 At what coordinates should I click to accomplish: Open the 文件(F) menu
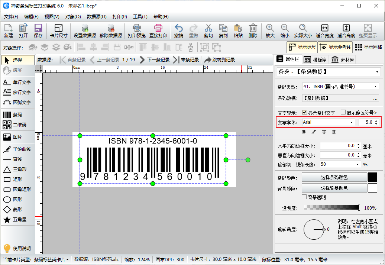(11, 17)
